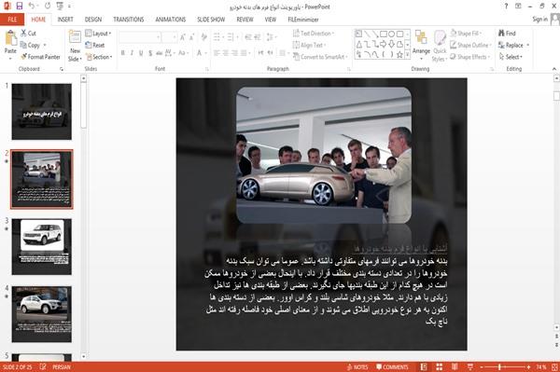
Task: Click the Format Painter tool
Action: click(x=40, y=57)
